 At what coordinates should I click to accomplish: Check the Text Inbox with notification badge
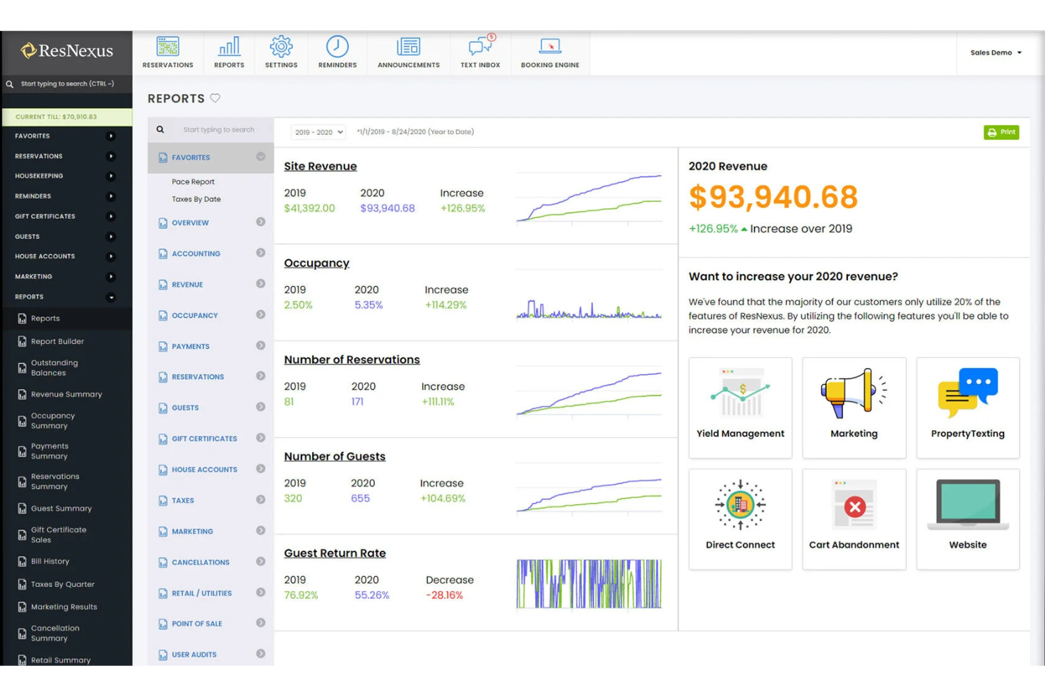tap(480, 47)
